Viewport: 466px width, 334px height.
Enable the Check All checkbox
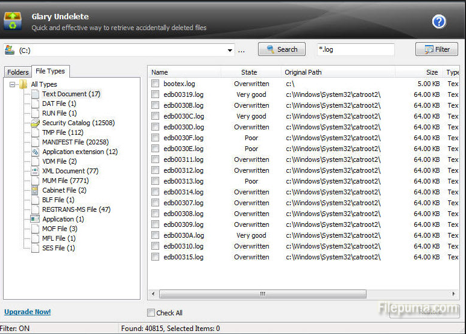point(151,312)
